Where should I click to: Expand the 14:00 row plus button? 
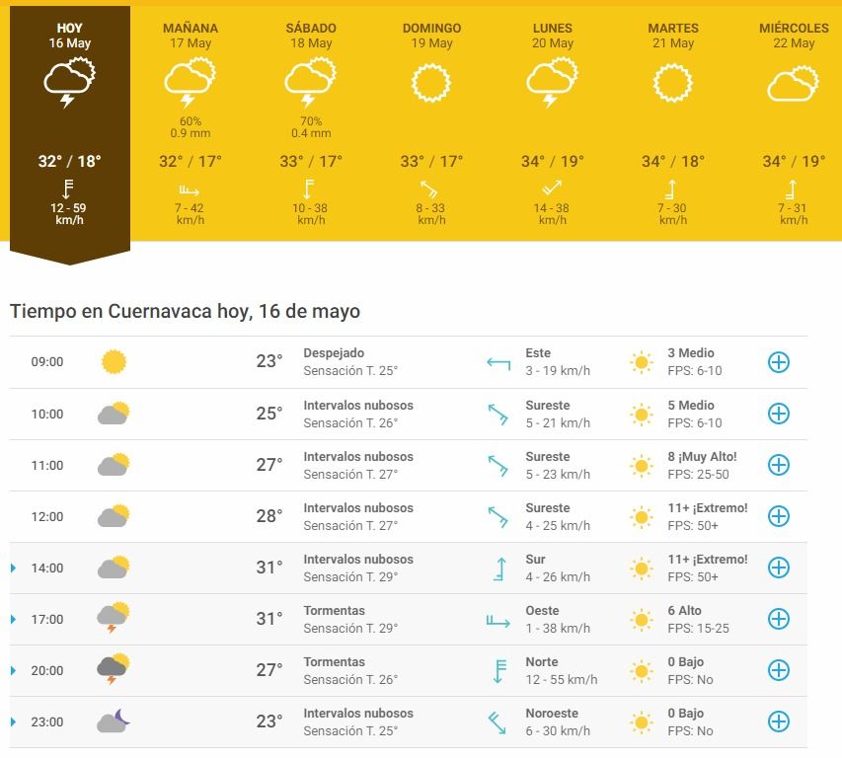tap(779, 568)
